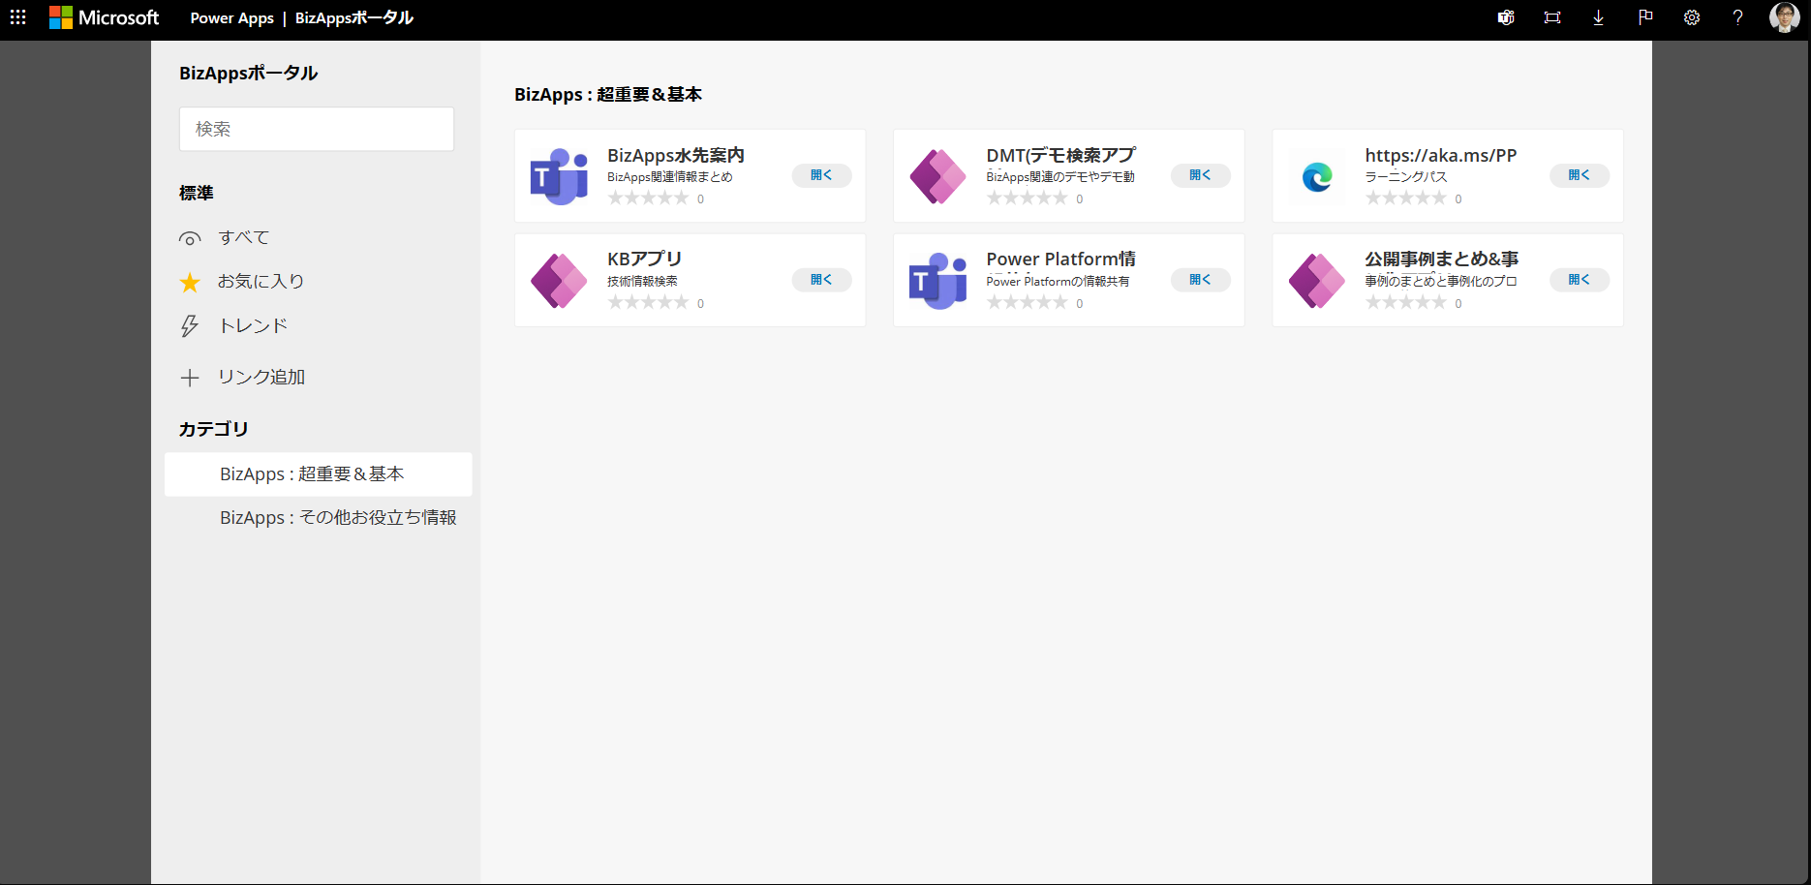Click the profile avatar at top right
Screen dimensions: 1811x885
[x=1783, y=17]
